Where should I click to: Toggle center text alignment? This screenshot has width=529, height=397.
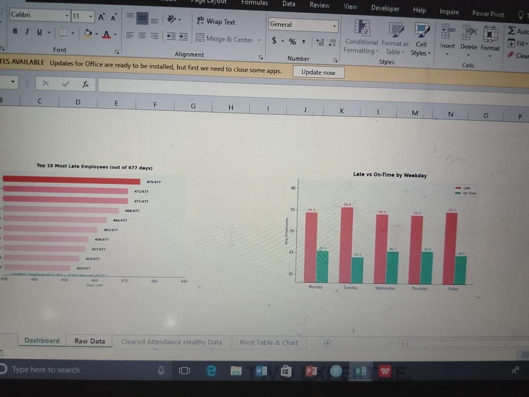142,35
